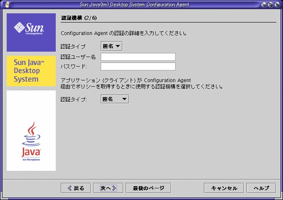Click the 認証ユーザー名 label
This screenshot has height=200, width=283.
click(x=78, y=57)
